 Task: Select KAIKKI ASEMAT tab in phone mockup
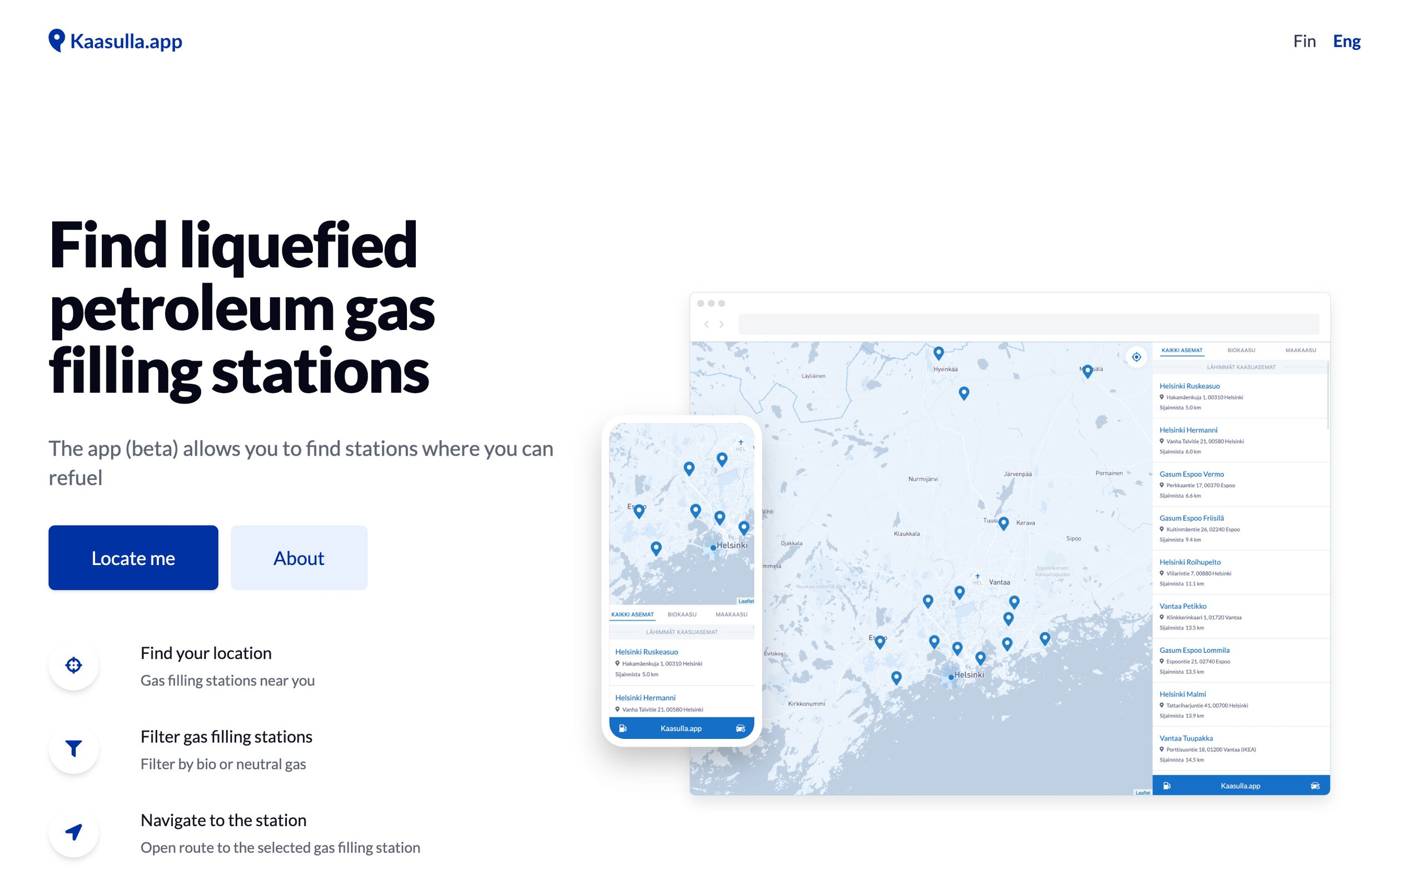pos(633,615)
